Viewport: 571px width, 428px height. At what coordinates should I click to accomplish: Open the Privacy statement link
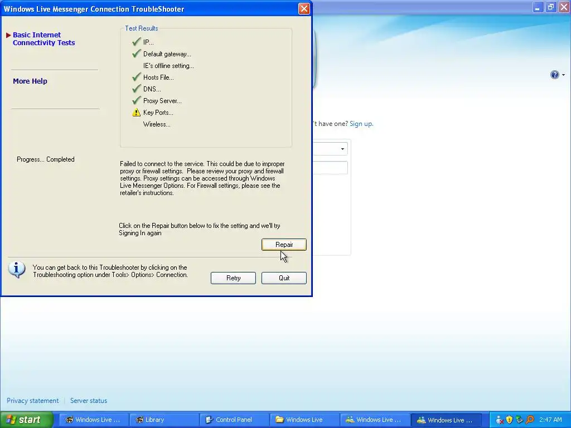pos(32,401)
